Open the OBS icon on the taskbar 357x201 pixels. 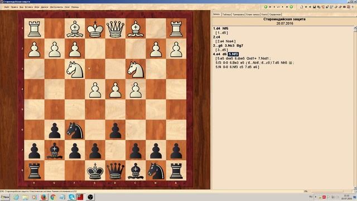(90, 197)
